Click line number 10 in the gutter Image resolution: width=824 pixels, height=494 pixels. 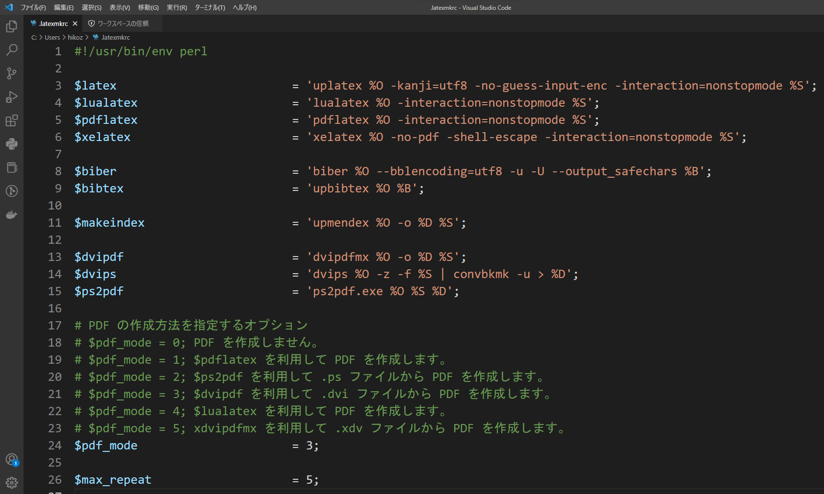(x=55, y=206)
